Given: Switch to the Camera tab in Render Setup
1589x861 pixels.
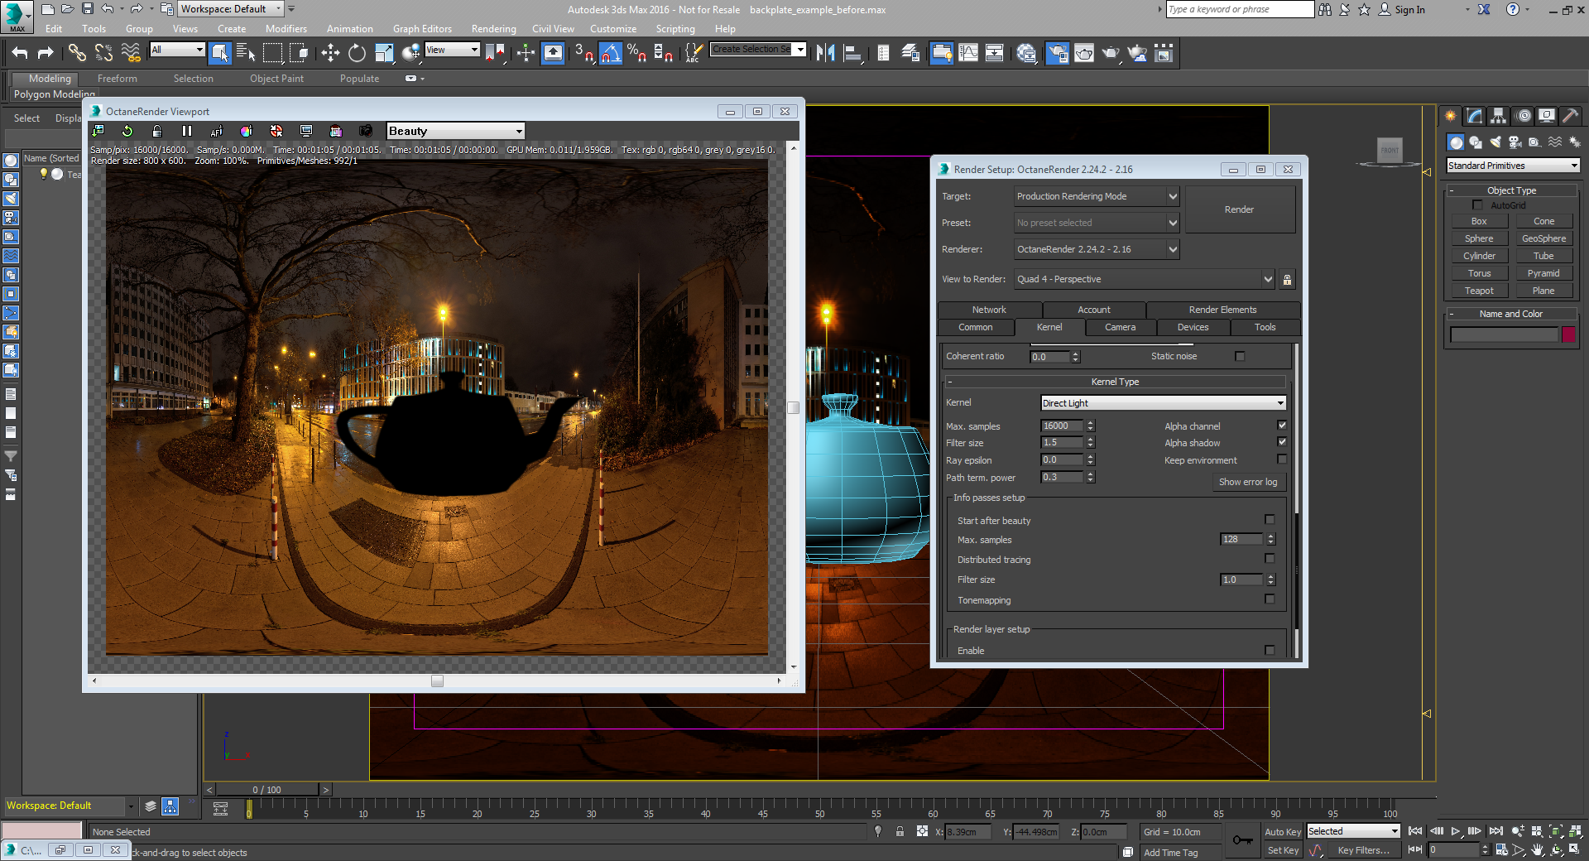Looking at the screenshot, I should [1120, 327].
